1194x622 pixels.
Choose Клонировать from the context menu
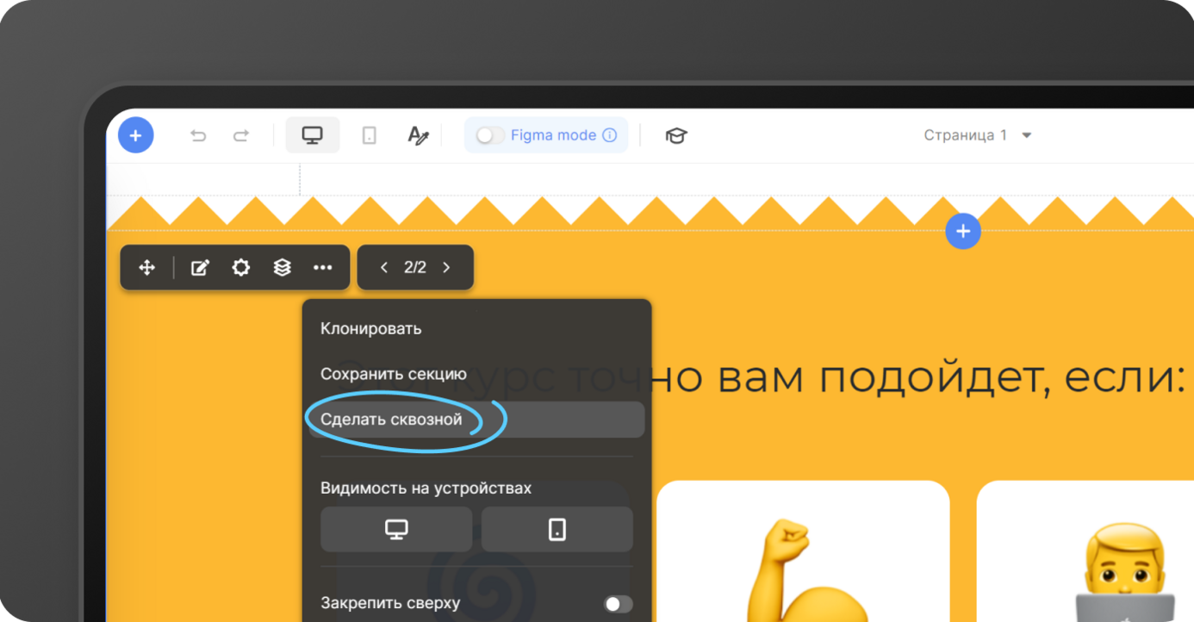476,328
